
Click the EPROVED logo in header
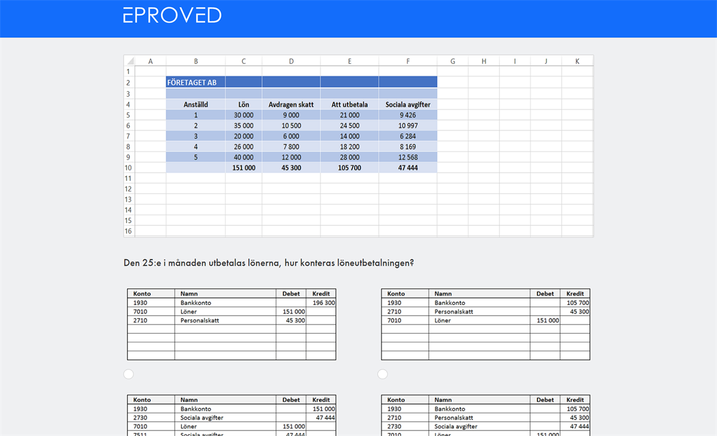pyautogui.click(x=172, y=15)
